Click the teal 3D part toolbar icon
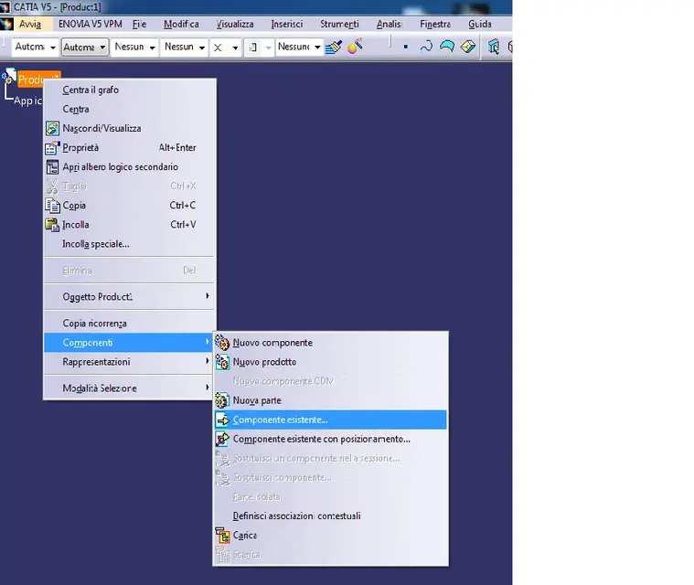The width and height of the screenshot is (694, 585). [494, 47]
